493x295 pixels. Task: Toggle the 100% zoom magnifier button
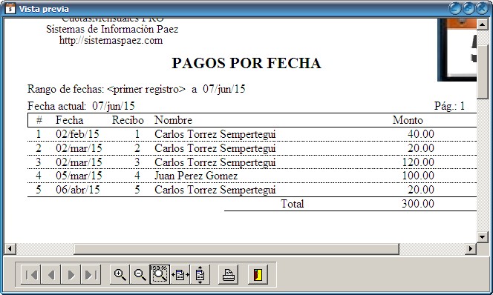coord(160,274)
